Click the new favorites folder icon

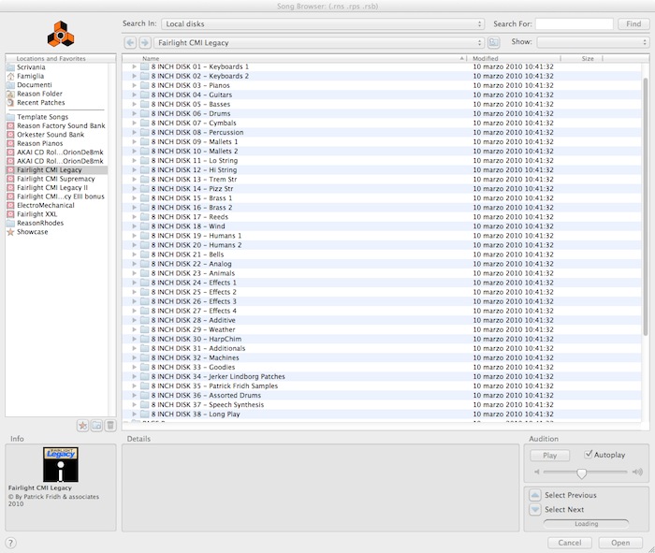tap(96, 426)
